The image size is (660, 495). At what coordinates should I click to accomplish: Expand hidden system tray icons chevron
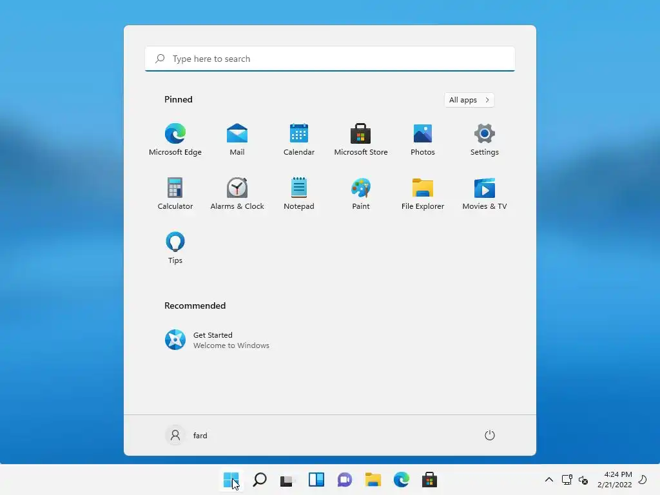pyautogui.click(x=549, y=480)
